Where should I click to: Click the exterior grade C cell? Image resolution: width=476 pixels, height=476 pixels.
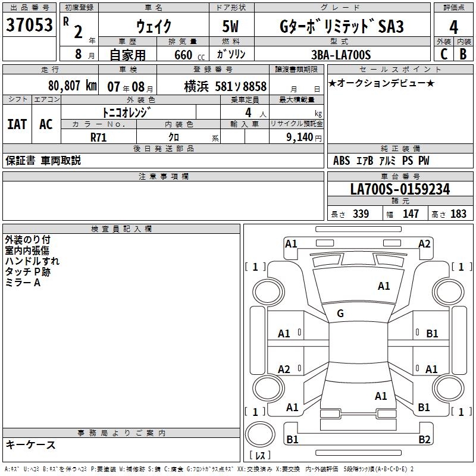point(444,54)
